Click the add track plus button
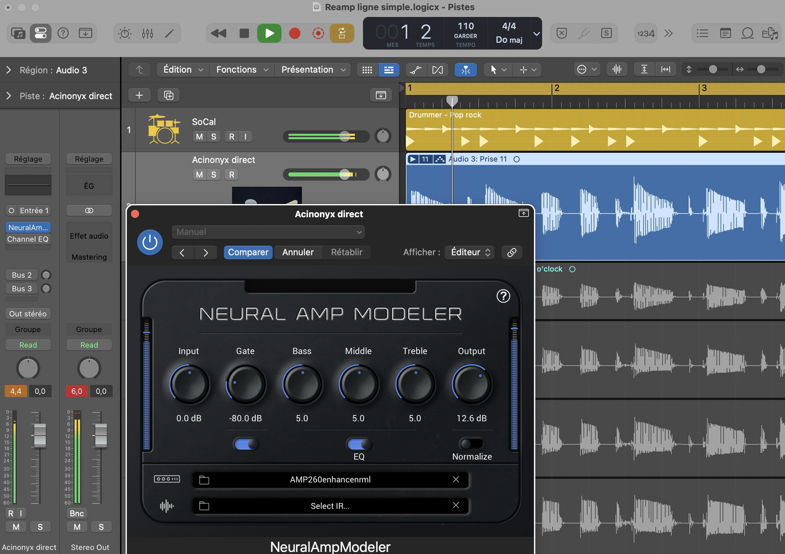The height and width of the screenshot is (554, 785). coord(139,95)
